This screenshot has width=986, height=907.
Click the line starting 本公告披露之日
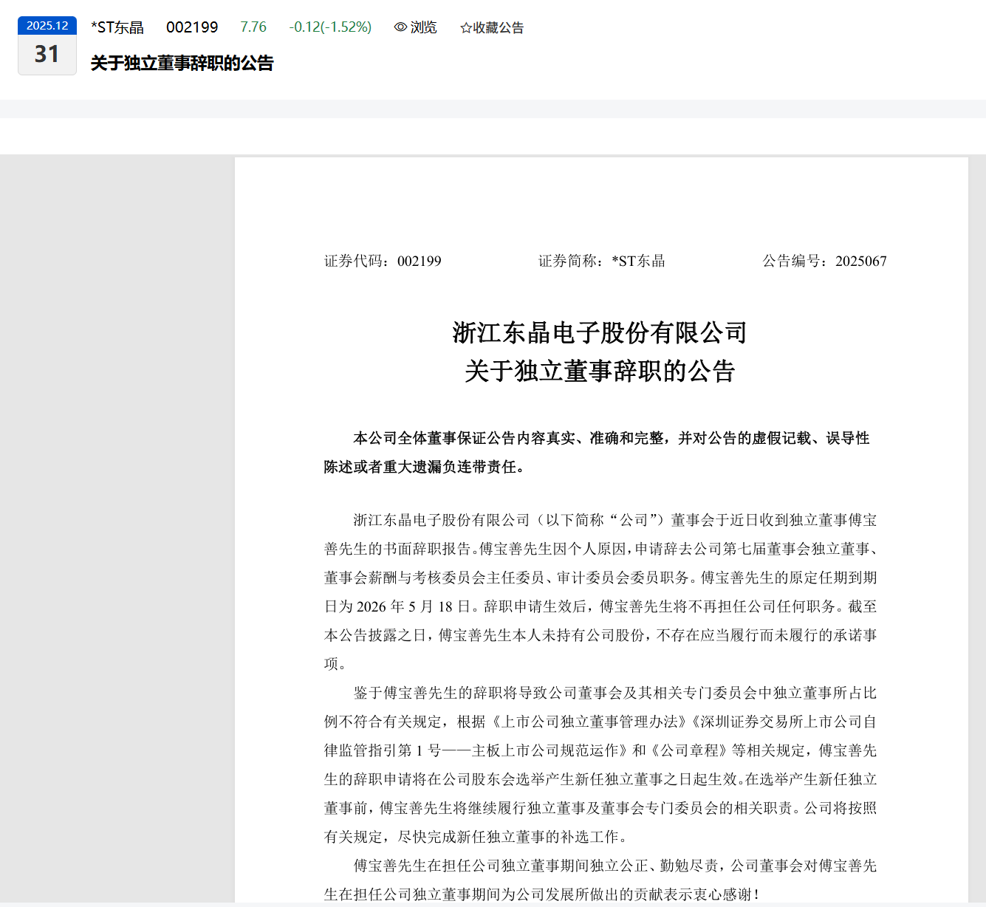coord(600,635)
